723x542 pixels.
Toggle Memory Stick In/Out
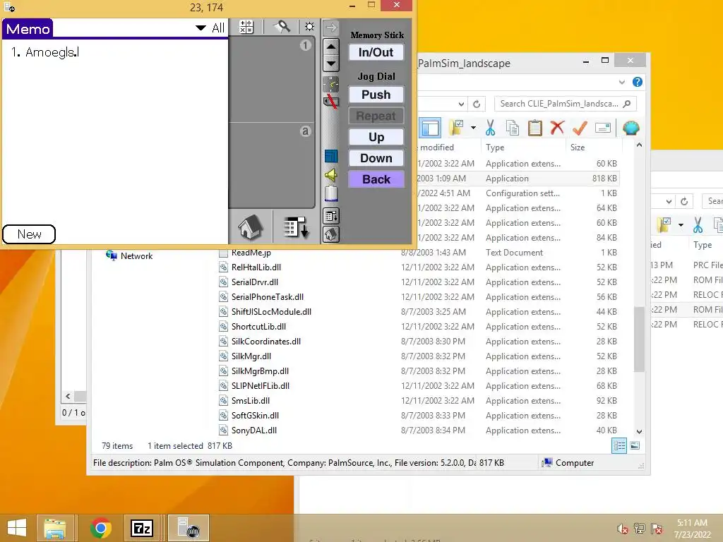pos(376,52)
